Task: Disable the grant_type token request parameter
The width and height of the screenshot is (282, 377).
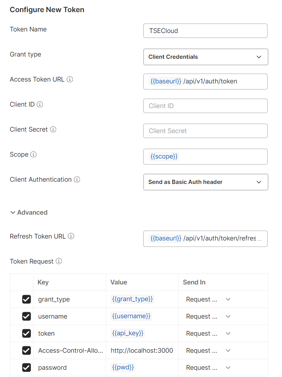Action: click(26, 299)
